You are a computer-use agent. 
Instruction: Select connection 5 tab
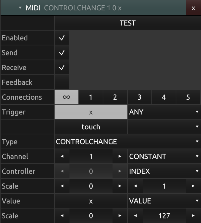[x=188, y=97]
